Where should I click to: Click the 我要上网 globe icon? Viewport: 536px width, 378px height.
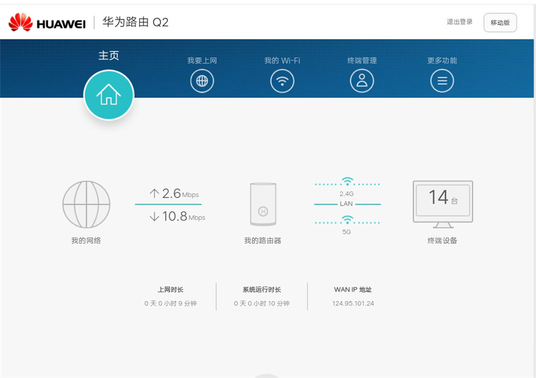[202, 81]
